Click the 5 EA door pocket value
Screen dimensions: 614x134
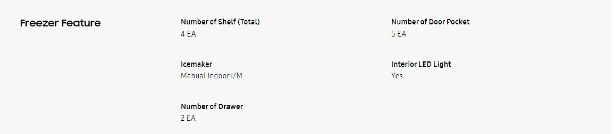click(x=399, y=34)
